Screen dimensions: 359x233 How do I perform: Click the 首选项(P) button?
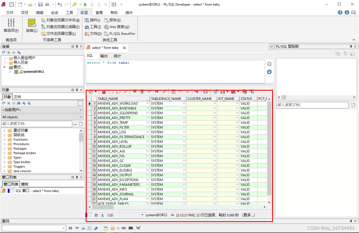click(11, 26)
